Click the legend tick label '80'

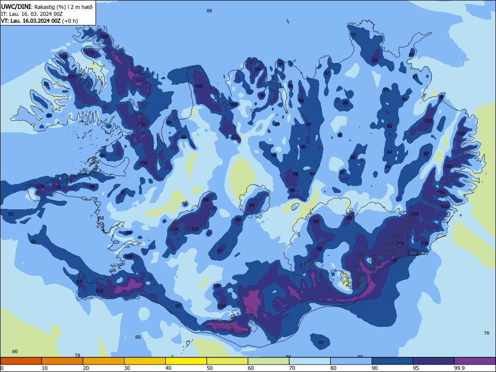(333, 368)
